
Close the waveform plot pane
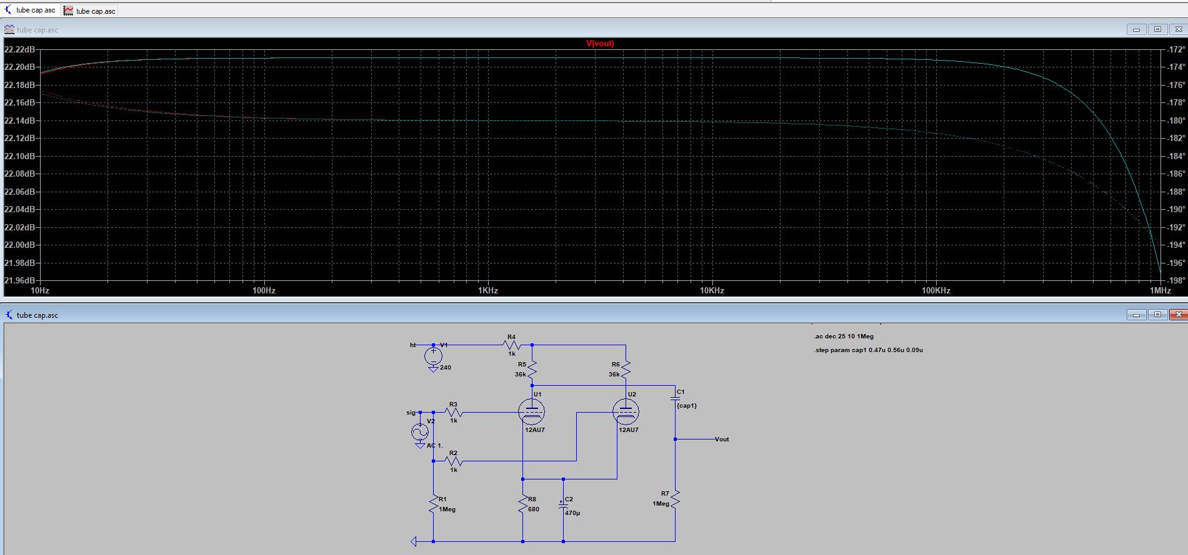[1179, 29]
